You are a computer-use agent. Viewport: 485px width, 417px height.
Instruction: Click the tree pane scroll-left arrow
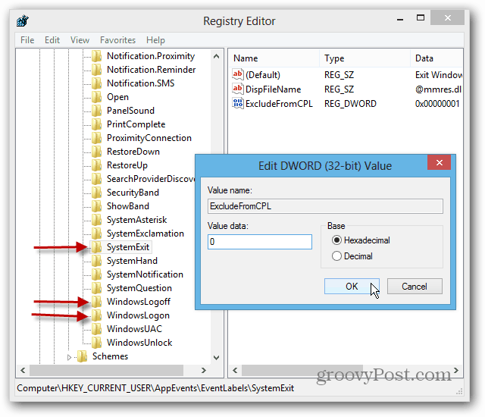pyautogui.click(x=23, y=370)
